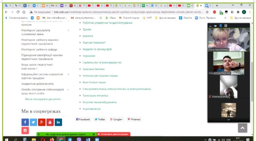Open the Zoom. Профиль bookmark
256x141 pixels.
(205, 18)
